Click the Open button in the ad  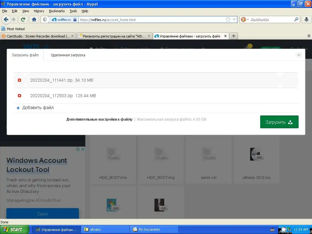coord(43,214)
